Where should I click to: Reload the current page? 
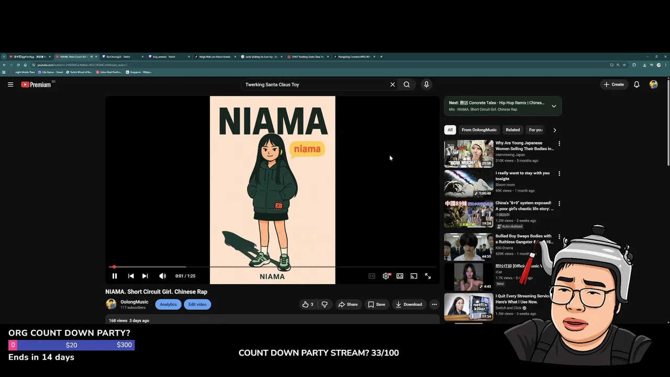pos(18,65)
